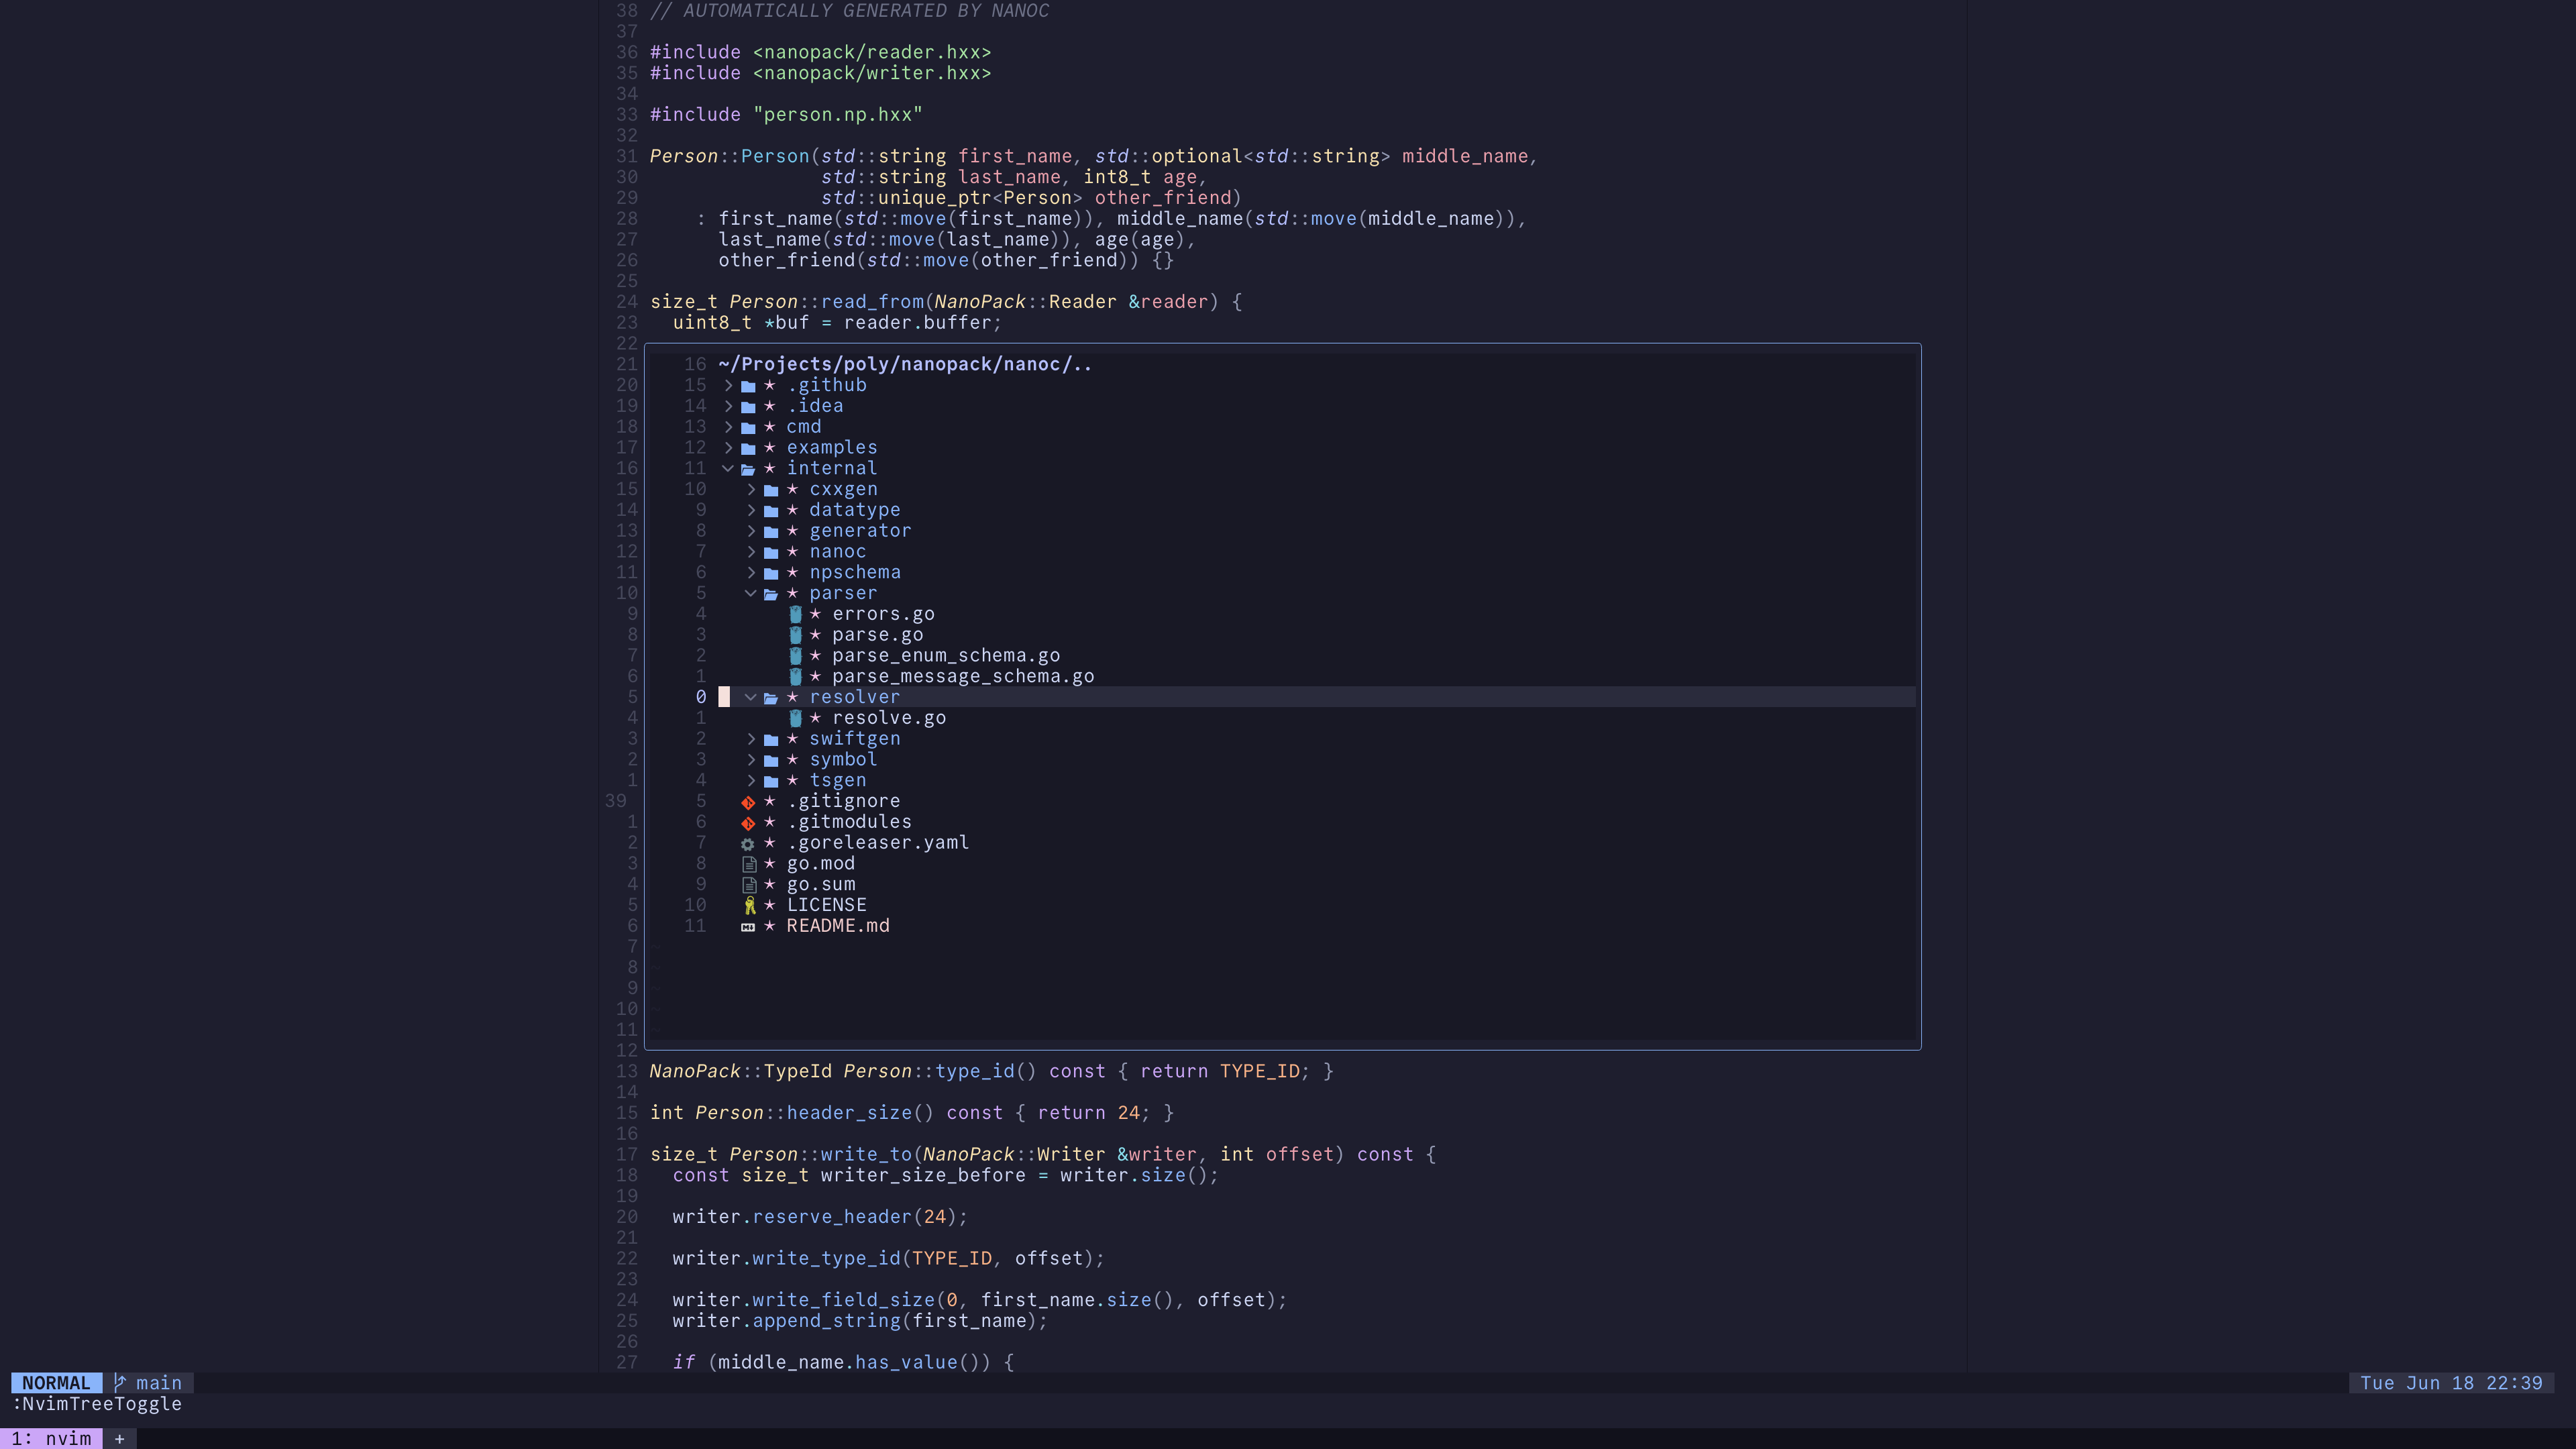The height and width of the screenshot is (1449, 2576).
Task: Expand the swiftgen folder
Action: coord(751,739)
